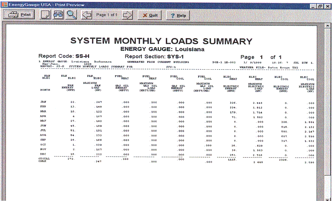Click AUG electric cool energy value 607.
Screen dimensions: 333x201
(x=284, y=136)
